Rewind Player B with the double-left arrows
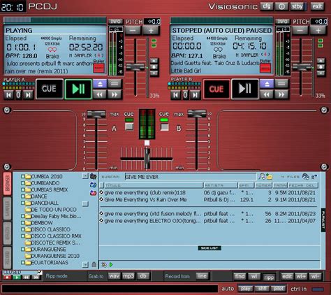 point(267,94)
